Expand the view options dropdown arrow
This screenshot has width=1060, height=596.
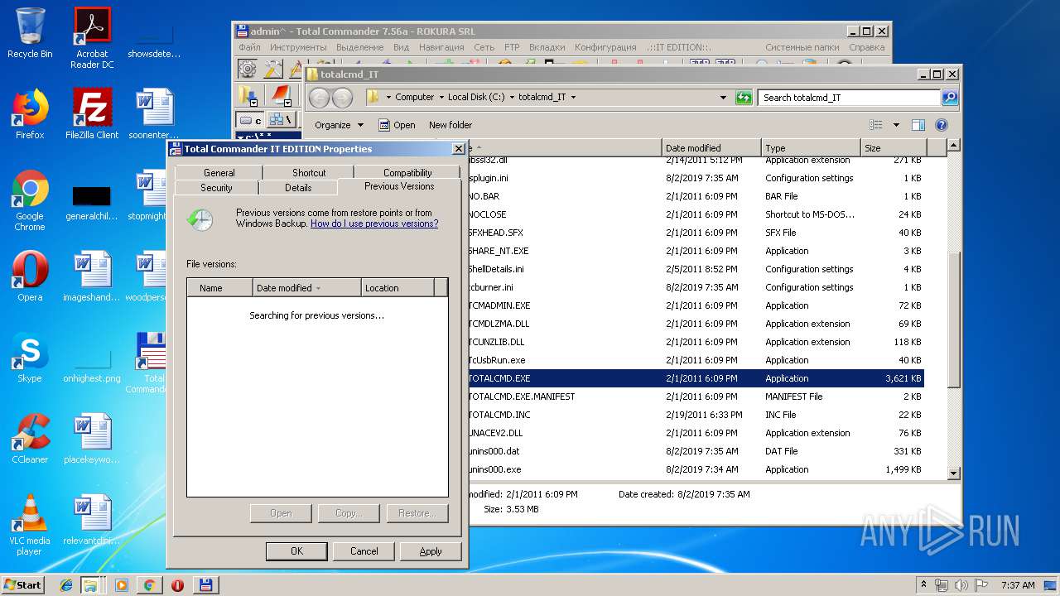896,125
